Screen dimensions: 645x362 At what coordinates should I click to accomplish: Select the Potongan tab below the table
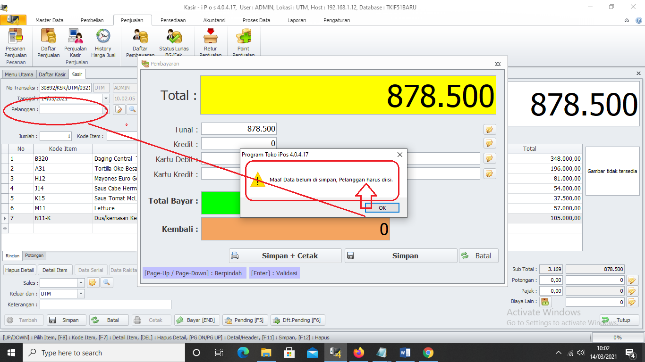34,255
